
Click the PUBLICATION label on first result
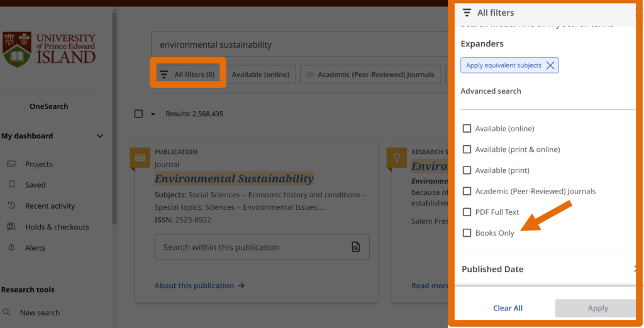coord(176,152)
